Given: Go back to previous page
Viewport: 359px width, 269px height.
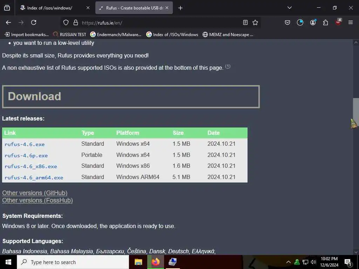Looking at the screenshot, I should coord(8,22).
